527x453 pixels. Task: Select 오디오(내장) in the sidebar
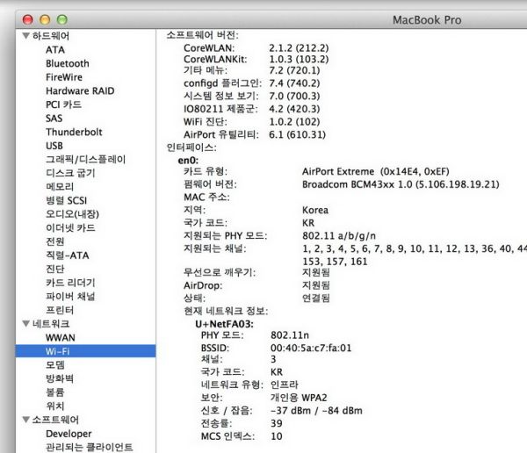tap(72, 214)
